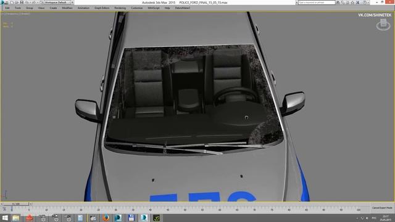Open the Graph Editors menu

point(102,8)
